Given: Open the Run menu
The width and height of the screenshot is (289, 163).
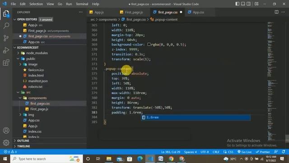Looking at the screenshot, I should 69,4.
